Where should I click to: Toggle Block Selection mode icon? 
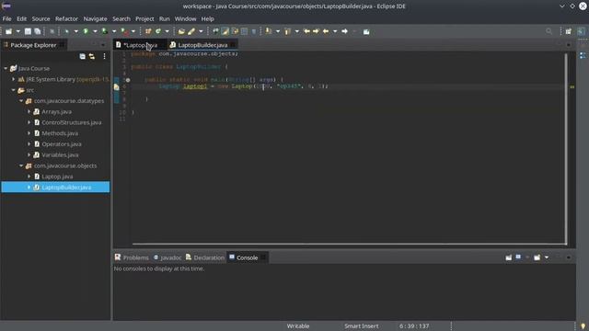tap(245, 31)
